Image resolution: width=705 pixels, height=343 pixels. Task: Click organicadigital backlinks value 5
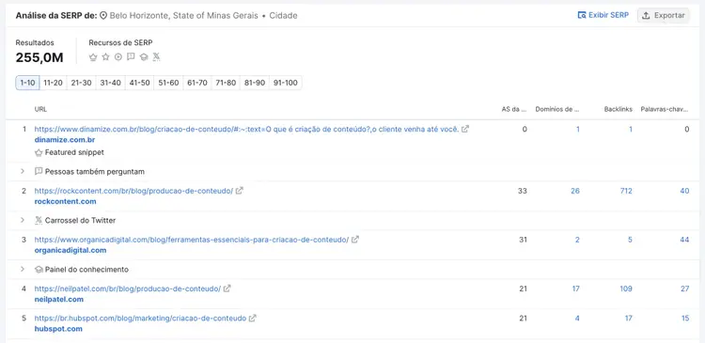pyautogui.click(x=630, y=240)
